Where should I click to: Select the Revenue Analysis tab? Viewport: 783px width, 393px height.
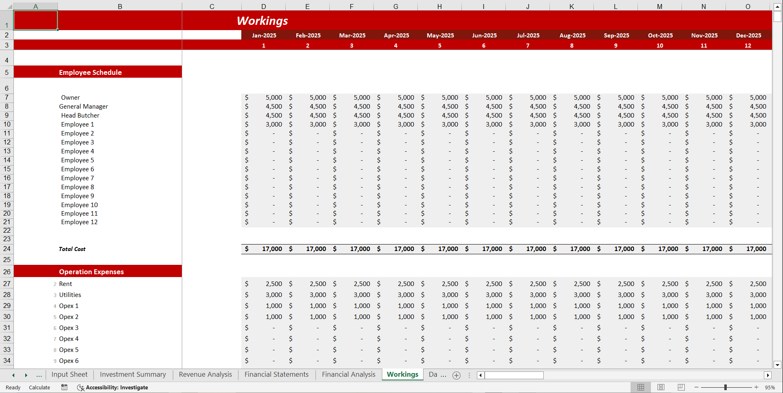205,374
